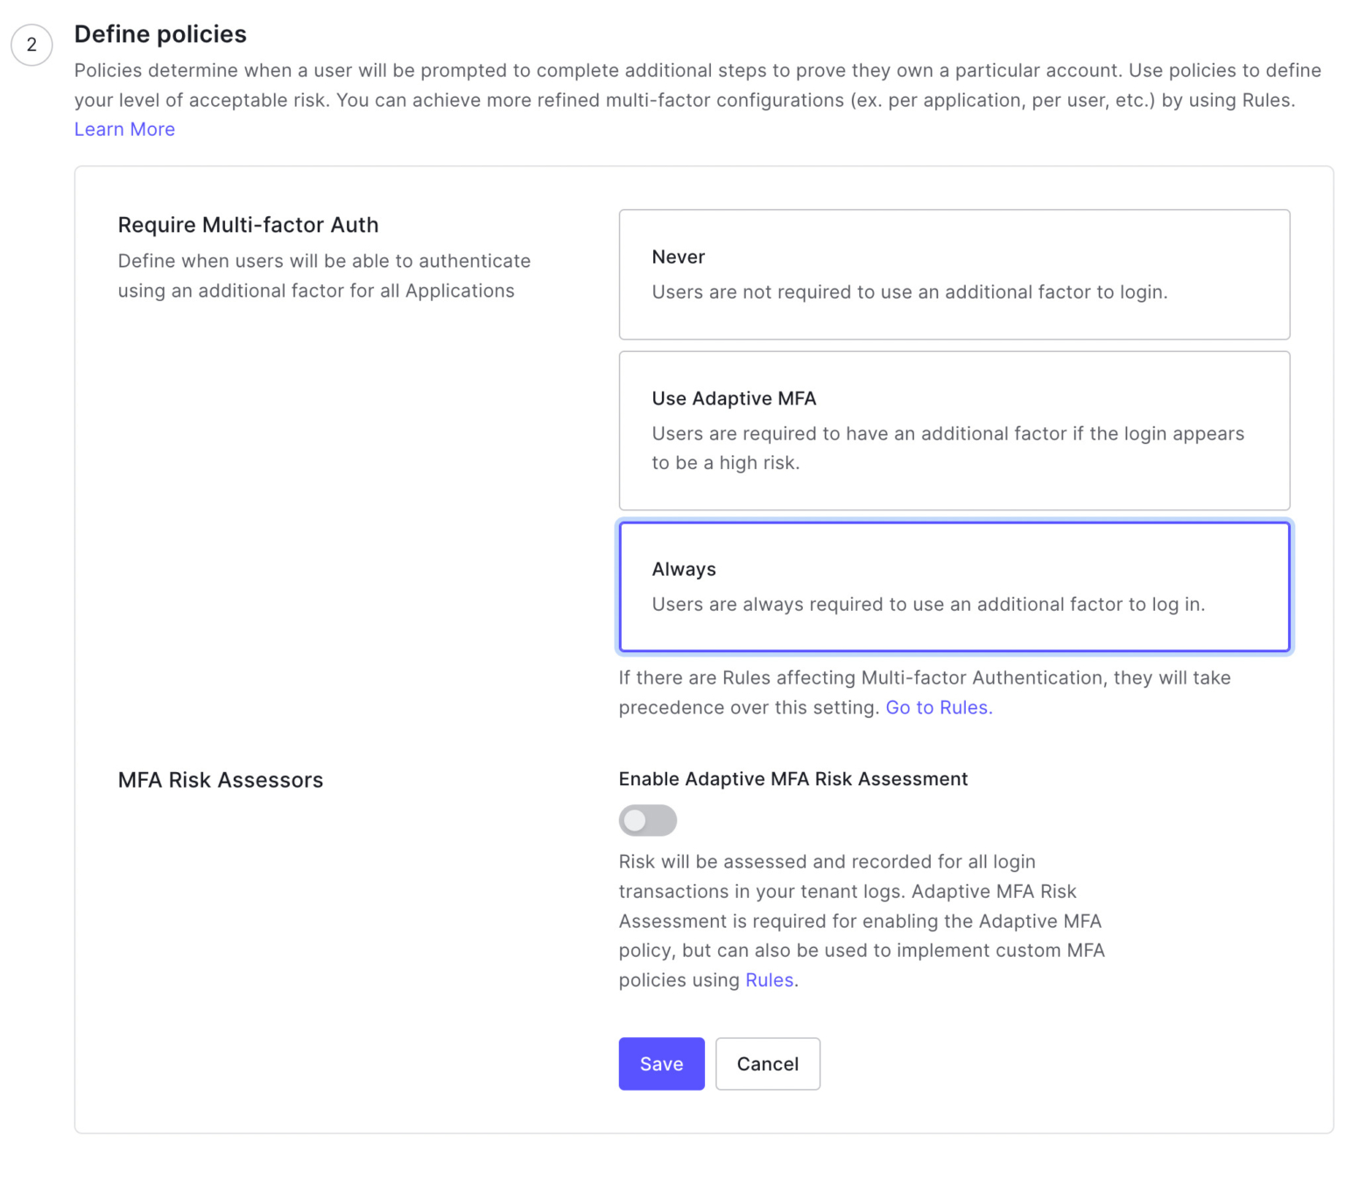This screenshot has height=1179, width=1345.
Task: Enable Adaptive MFA for high-risk logins
Action: (x=954, y=431)
